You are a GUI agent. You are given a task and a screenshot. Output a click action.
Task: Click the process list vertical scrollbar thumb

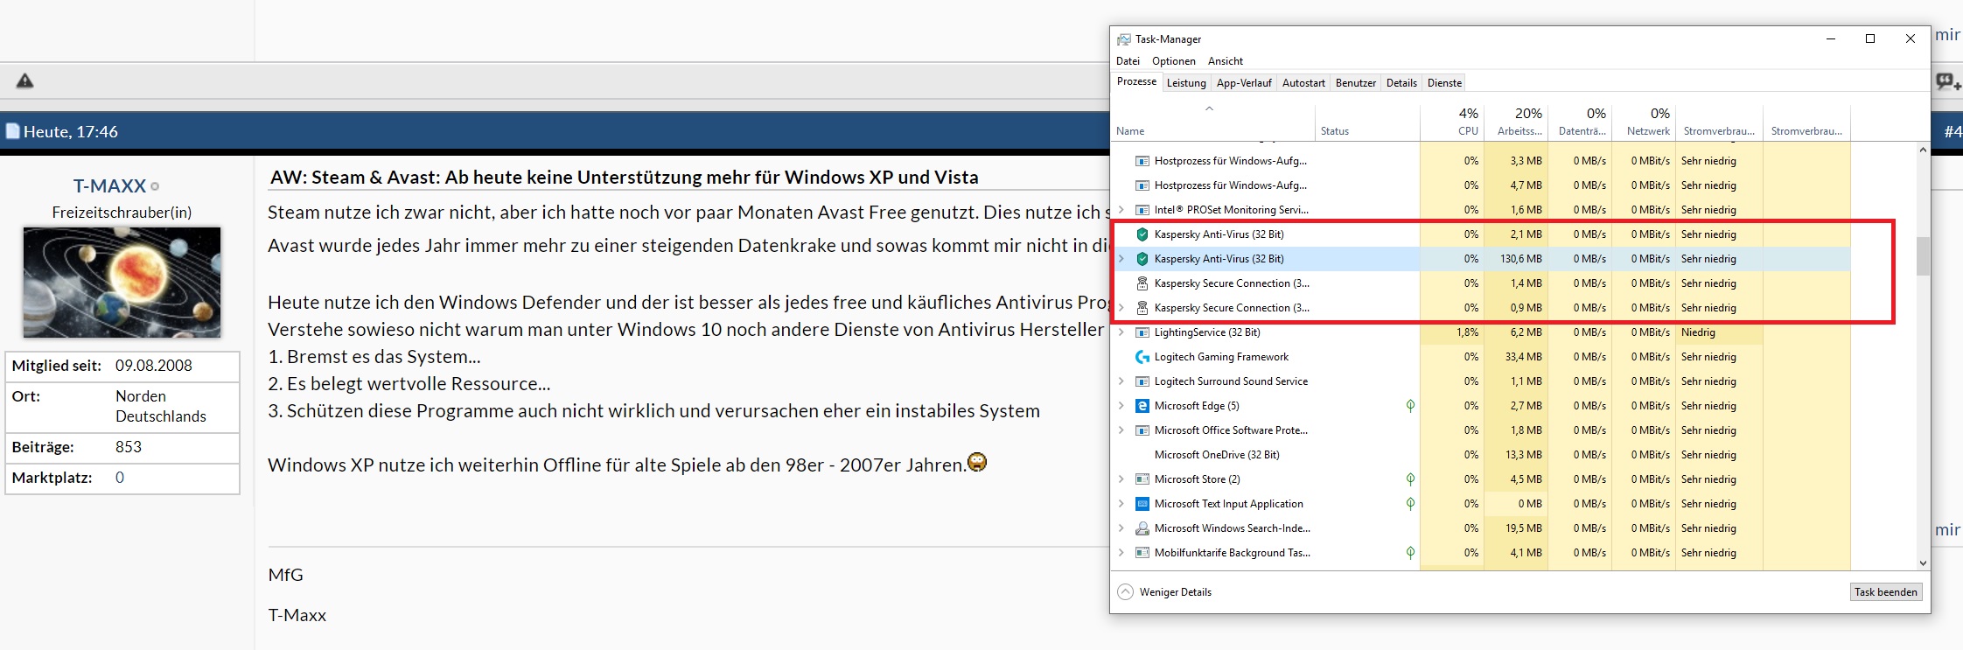pos(1923,256)
